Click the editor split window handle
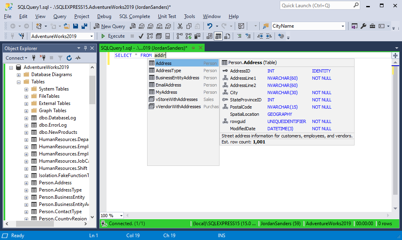 395,55
